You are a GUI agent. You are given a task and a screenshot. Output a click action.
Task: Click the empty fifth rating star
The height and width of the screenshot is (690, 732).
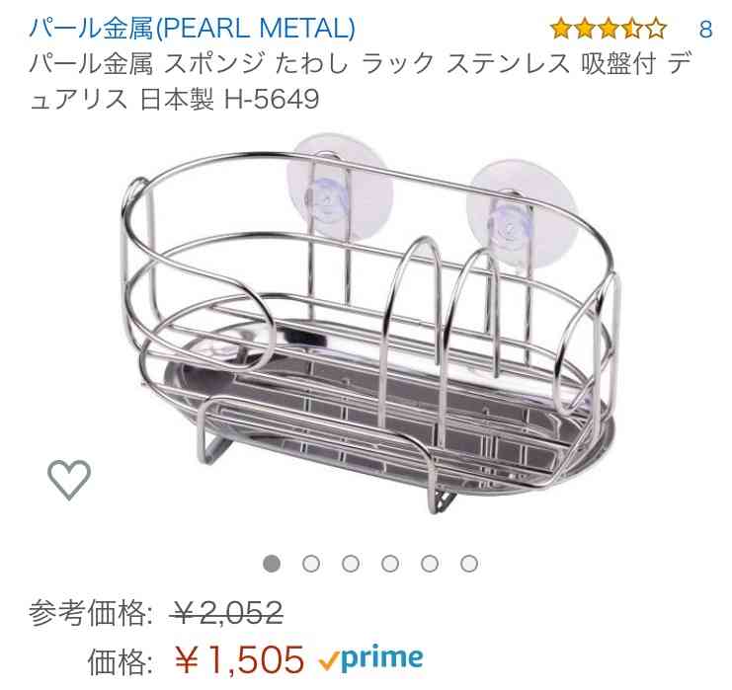tap(656, 29)
